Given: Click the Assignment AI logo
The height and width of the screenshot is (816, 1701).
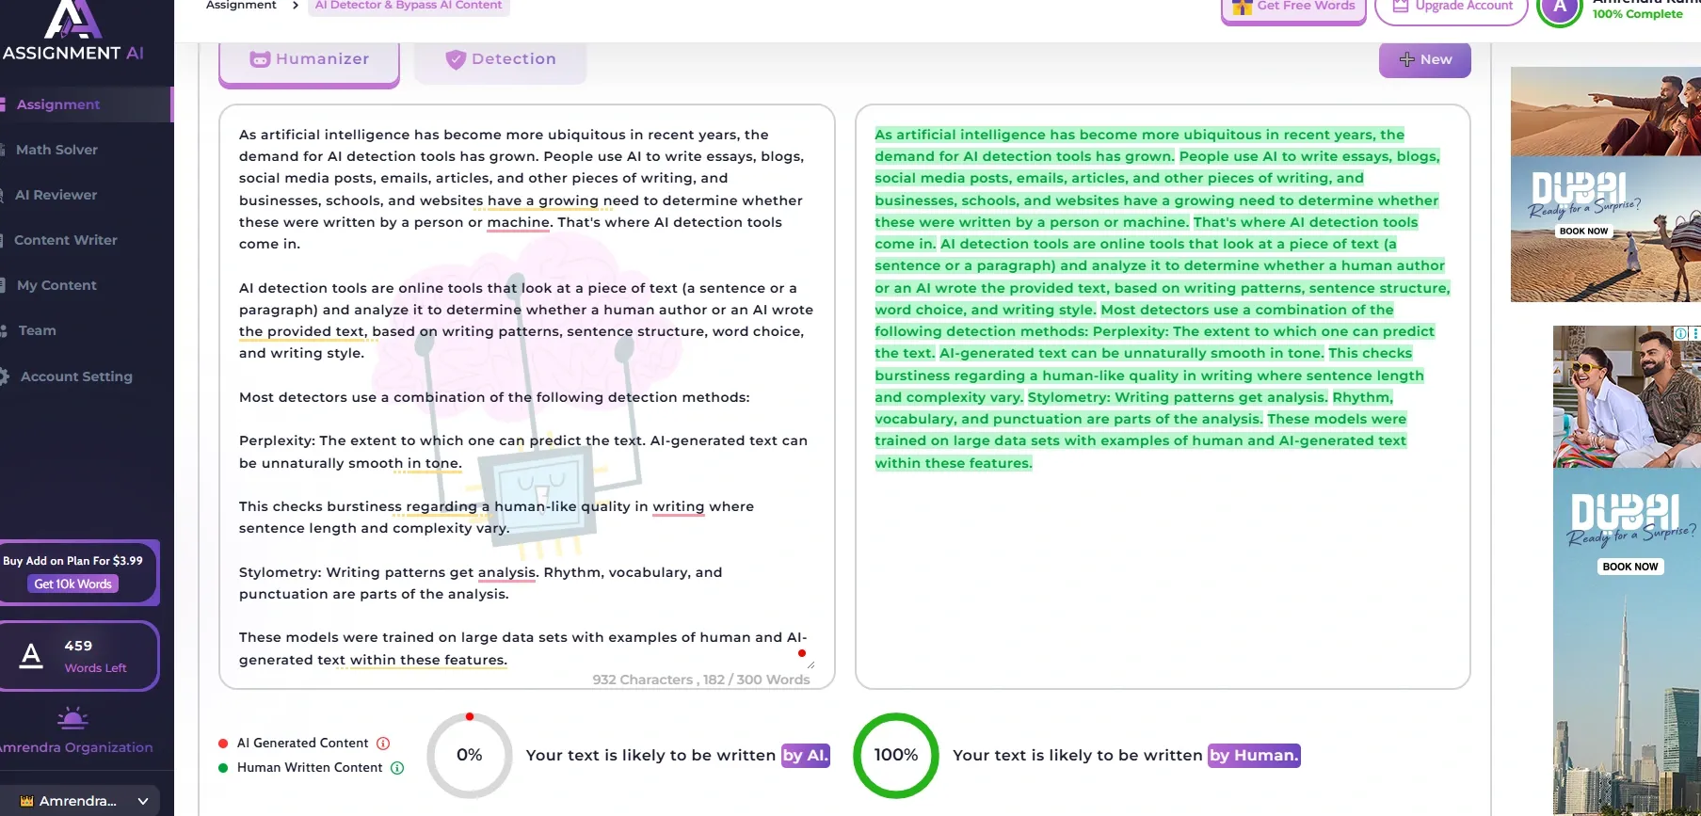Looking at the screenshot, I should [73, 31].
